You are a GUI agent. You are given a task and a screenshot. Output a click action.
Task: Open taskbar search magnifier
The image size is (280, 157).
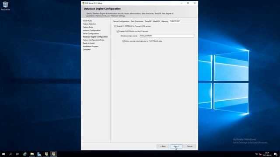10,154
